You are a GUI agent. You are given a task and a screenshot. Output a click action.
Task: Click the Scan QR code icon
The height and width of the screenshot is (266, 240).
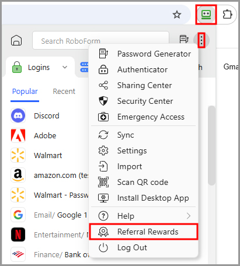(103, 182)
